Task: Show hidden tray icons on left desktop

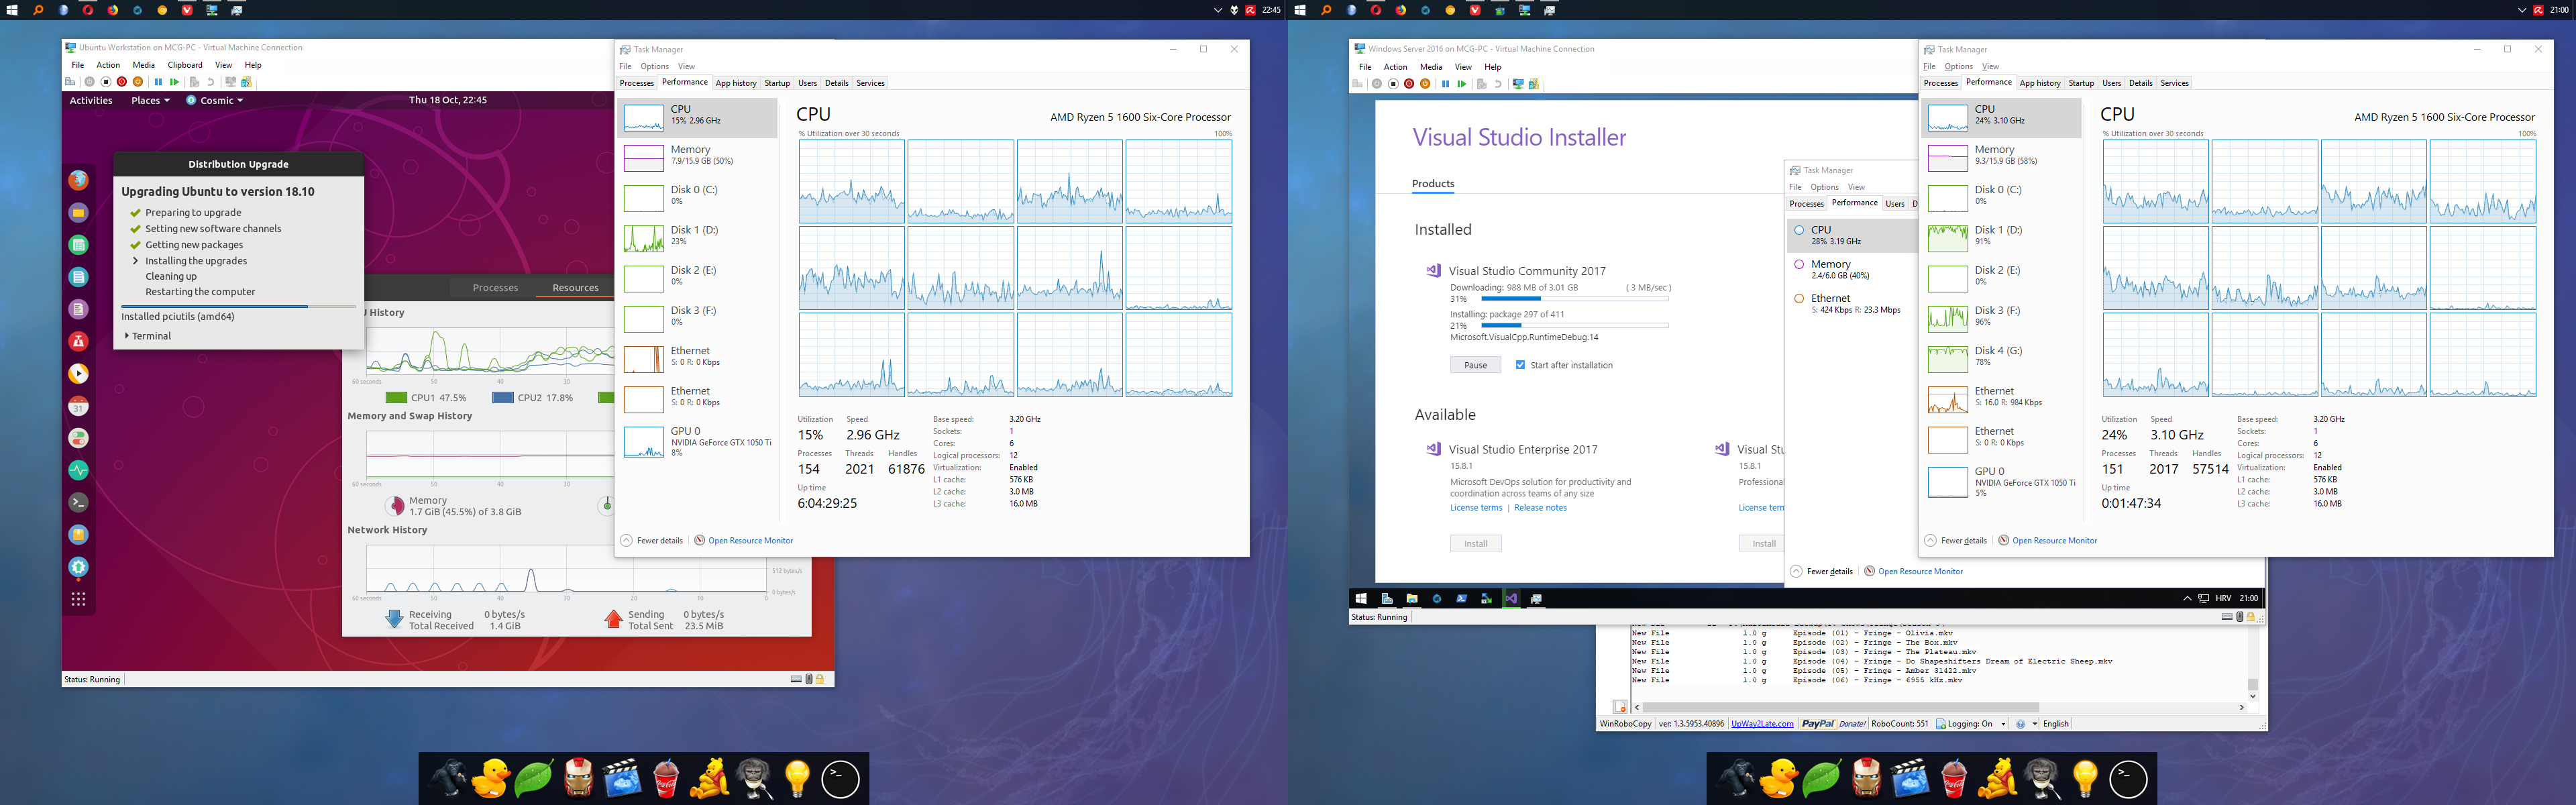Action: point(1217,10)
